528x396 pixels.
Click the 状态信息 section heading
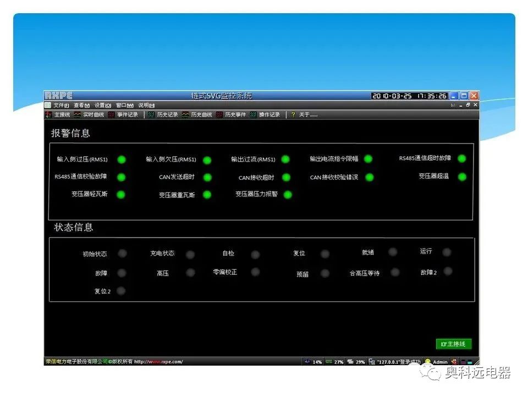pos(73,227)
